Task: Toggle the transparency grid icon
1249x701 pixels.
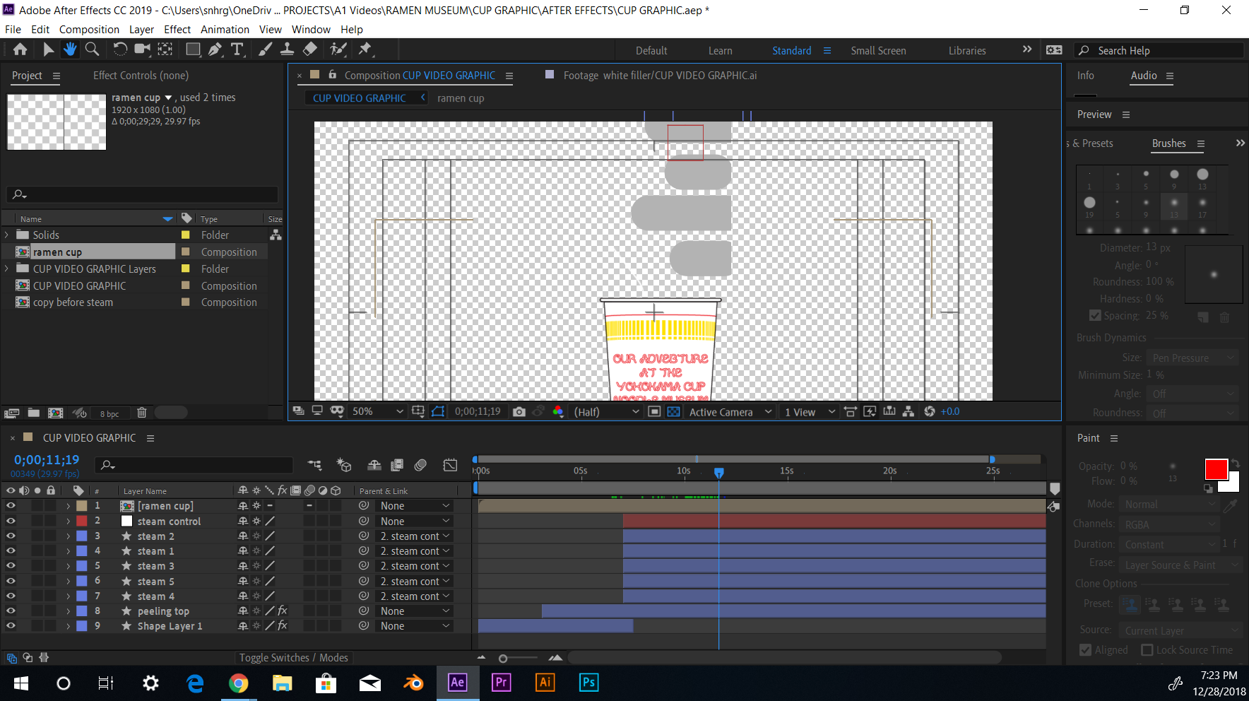Action: pyautogui.click(x=674, y=412)
